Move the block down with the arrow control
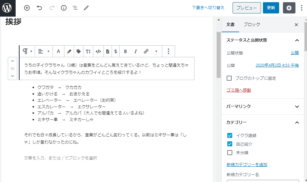Image resolution: width=307 pixels, height=182 pixels. [12, 75]
